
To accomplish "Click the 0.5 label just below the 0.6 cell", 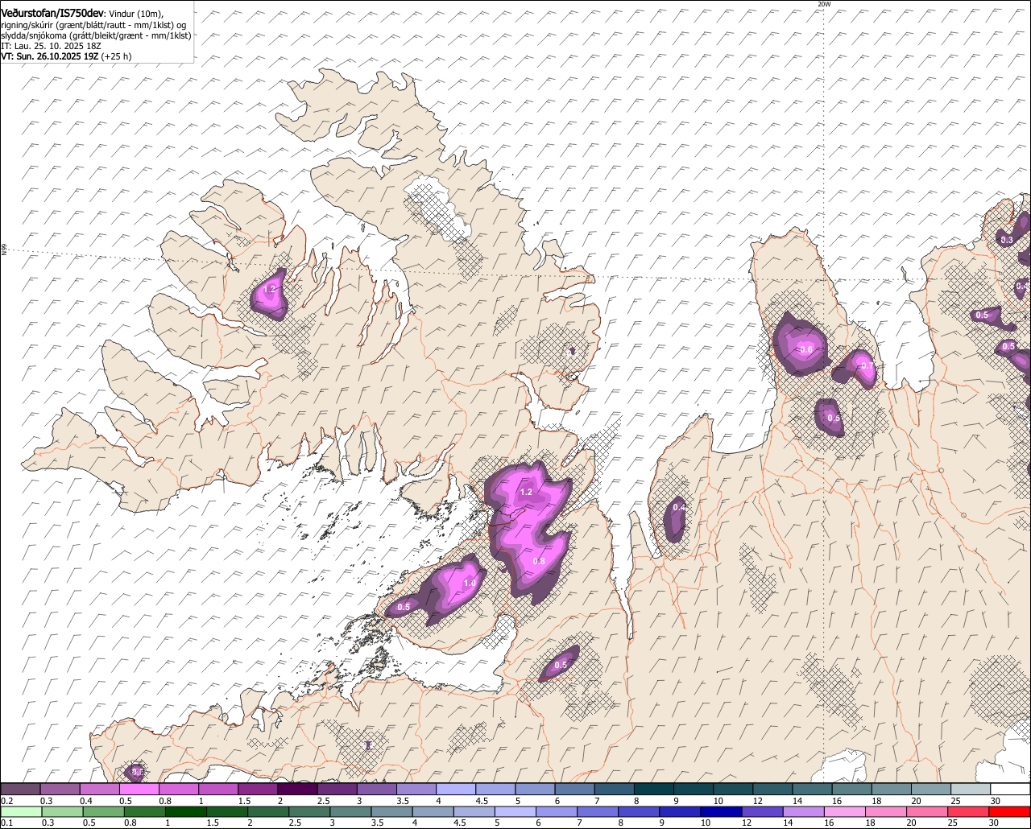I will click(834, 419).
